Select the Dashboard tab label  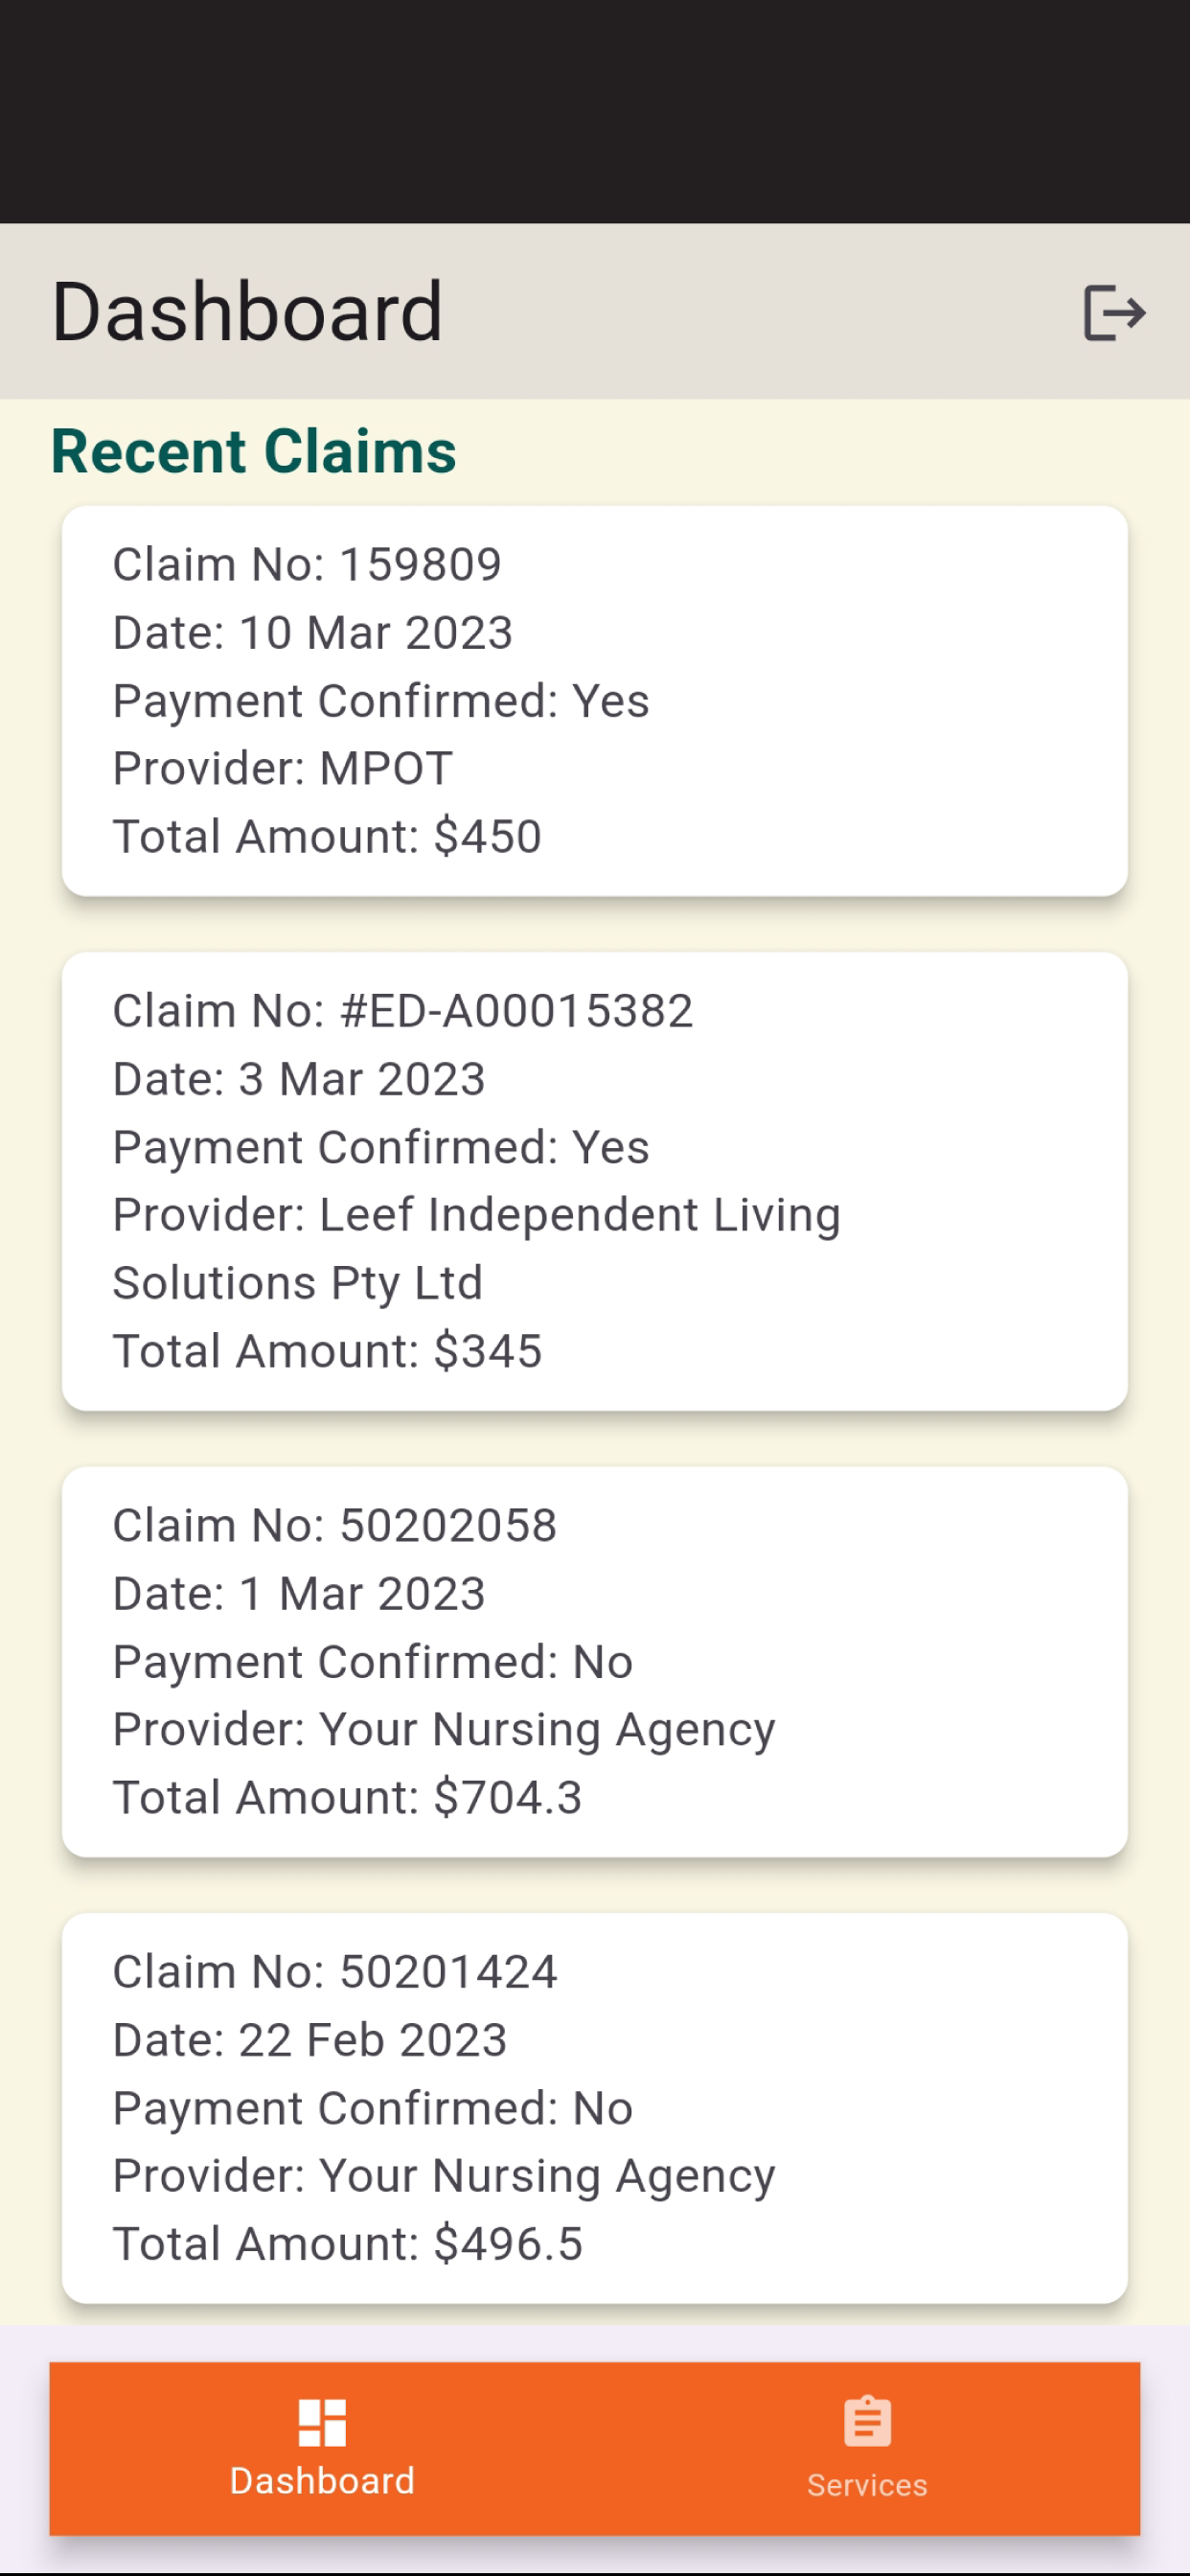click(322, 2481)
